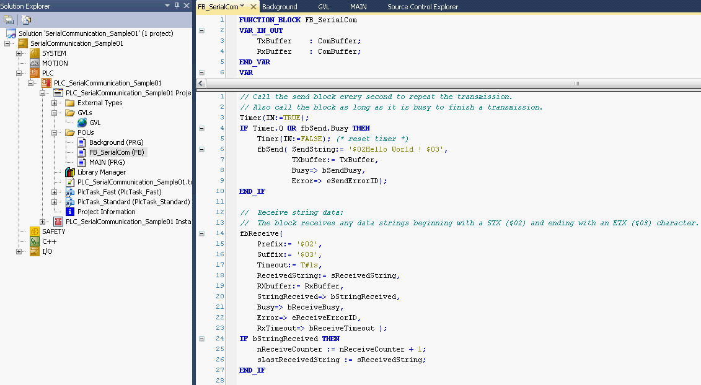
Task: Expand the External Types folder
Action: coord(54,103)
